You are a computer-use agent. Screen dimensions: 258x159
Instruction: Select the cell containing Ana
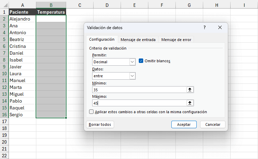point(23,26)
